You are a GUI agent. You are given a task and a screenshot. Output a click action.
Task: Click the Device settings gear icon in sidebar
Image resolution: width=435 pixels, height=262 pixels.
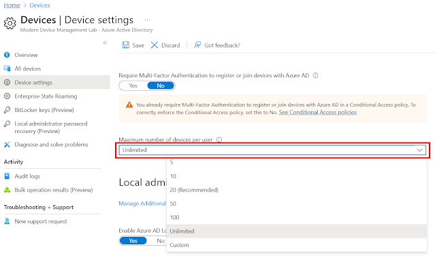(7, 82)
